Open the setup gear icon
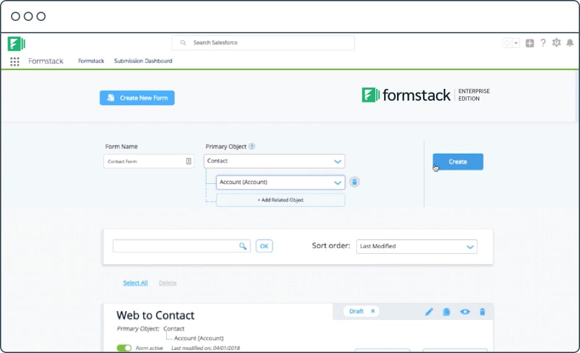 pyautogui.click(x=557, y=43)
